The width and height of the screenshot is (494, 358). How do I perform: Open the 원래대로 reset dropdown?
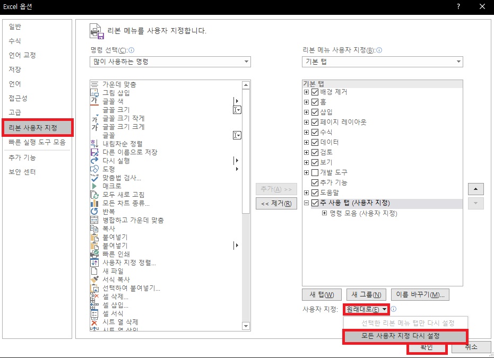(x=367, y=310)
